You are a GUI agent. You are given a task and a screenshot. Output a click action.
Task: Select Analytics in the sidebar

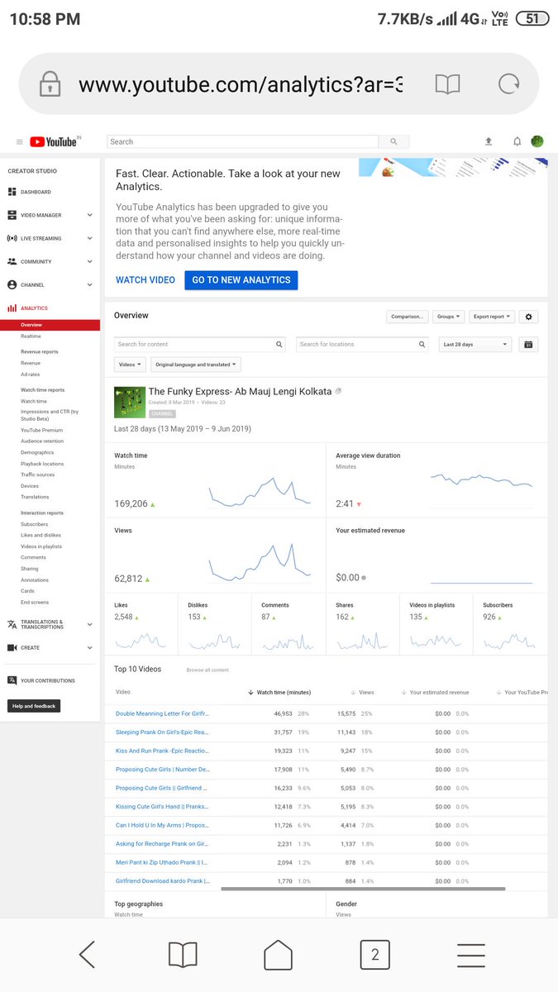[35, 308]
